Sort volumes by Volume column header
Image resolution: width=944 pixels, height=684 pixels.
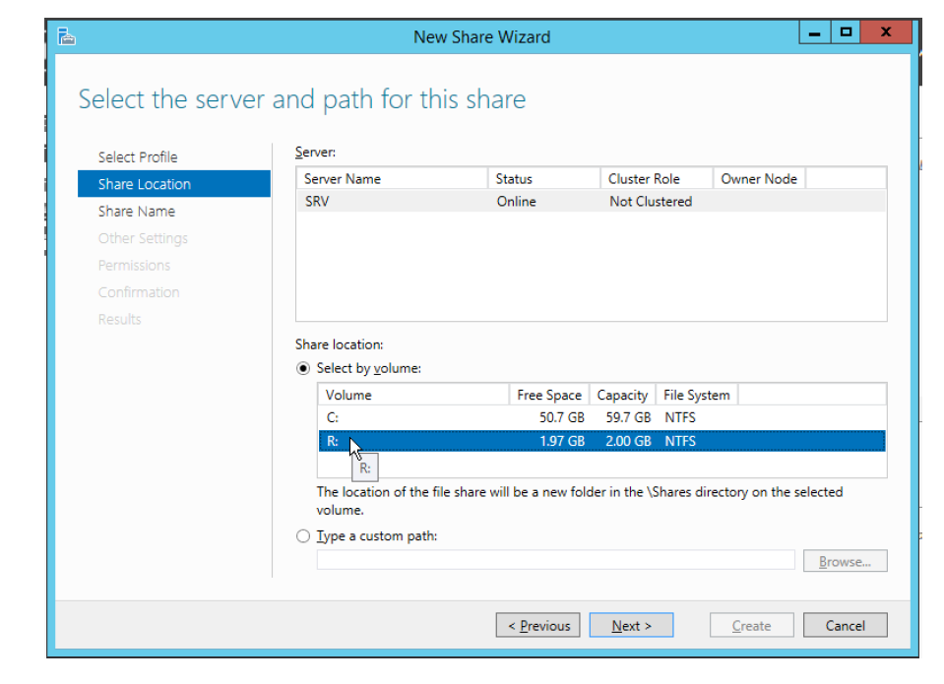[x=413, y=395]
